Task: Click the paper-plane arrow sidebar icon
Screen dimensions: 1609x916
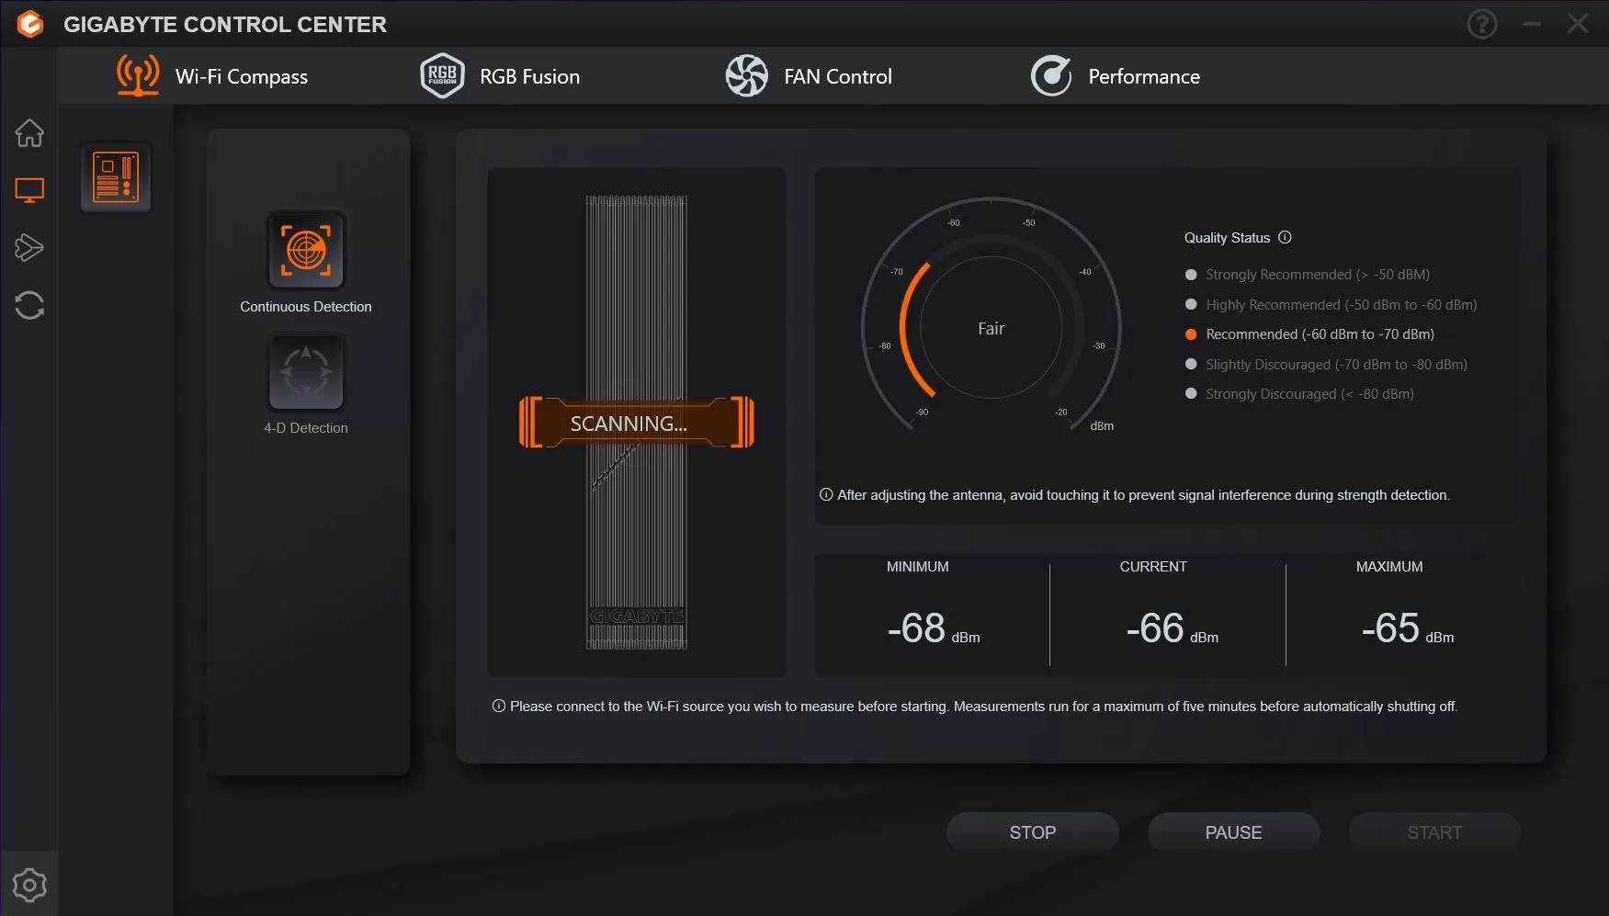Action: (29, 247)
